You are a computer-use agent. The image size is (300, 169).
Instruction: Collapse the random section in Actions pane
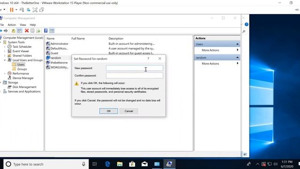pos(237,57)
